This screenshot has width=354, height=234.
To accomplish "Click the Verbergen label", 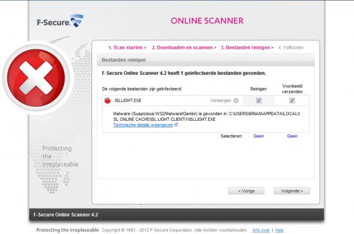I will (x=220, y=101).
